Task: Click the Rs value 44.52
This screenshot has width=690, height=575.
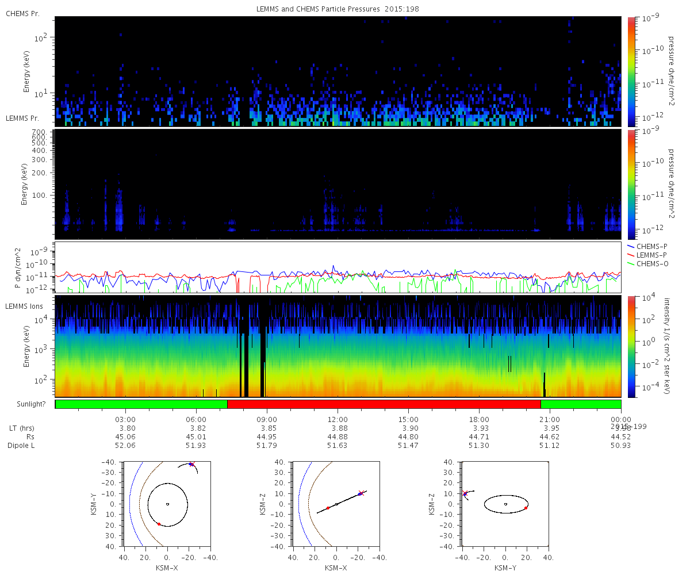Action: tap(620, 437)
